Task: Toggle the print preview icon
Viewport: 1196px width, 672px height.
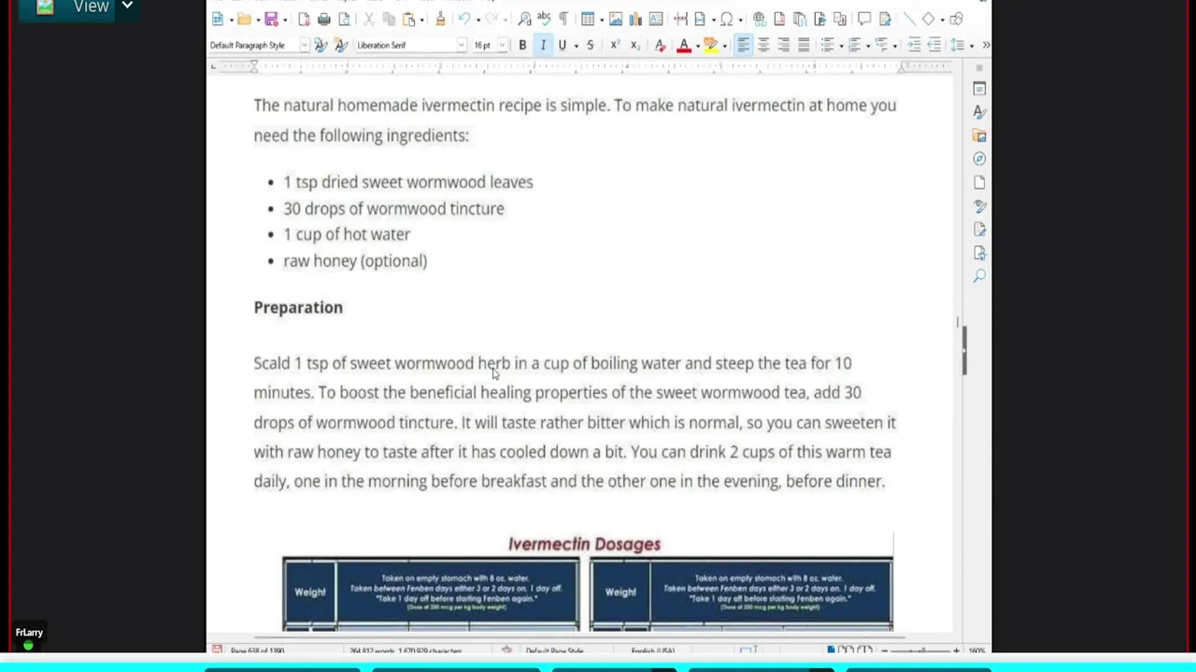Action: 345,20
